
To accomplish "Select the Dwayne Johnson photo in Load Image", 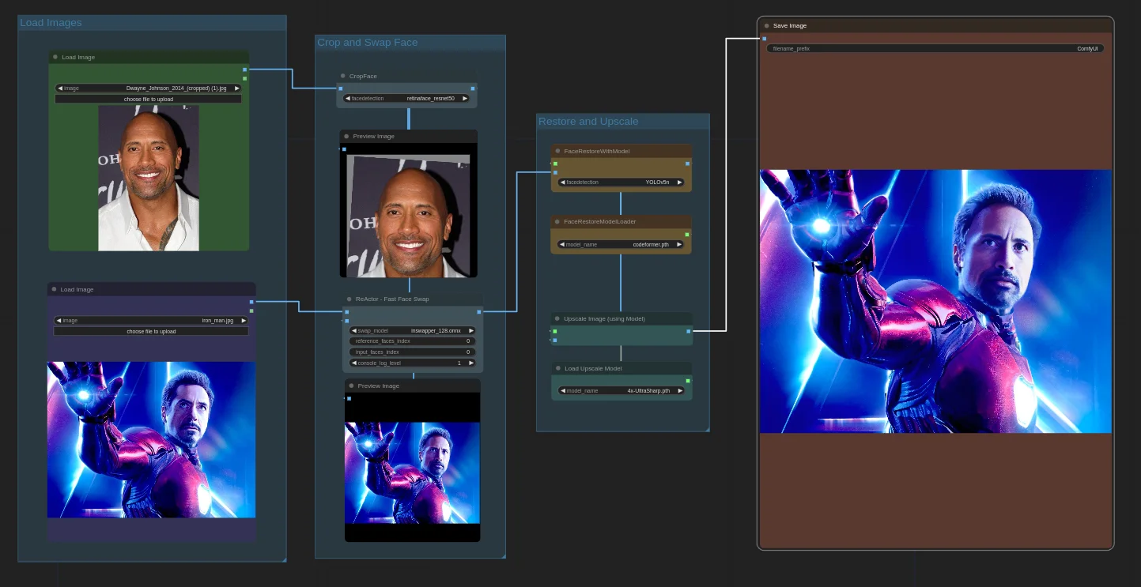I will coord(149,178).
